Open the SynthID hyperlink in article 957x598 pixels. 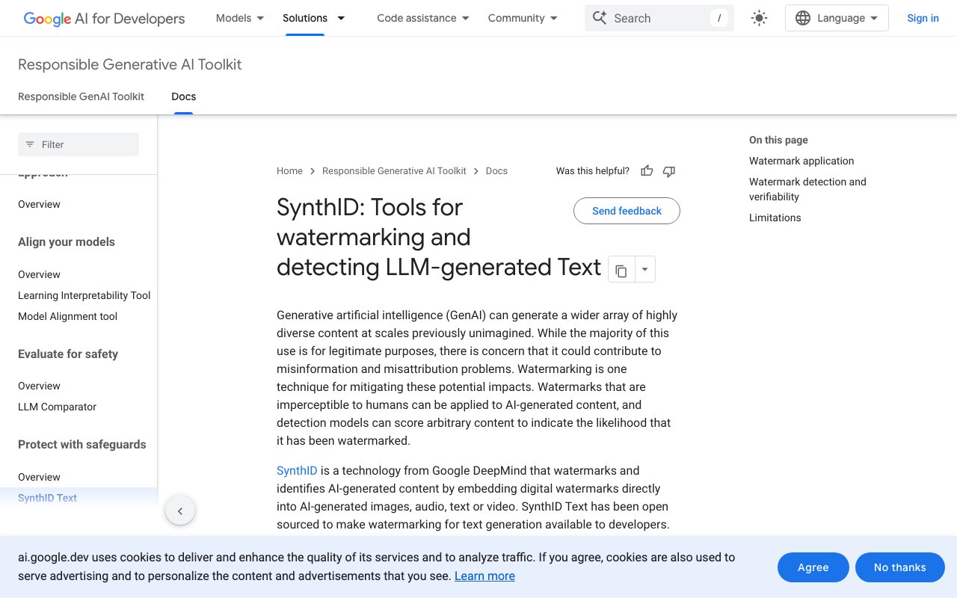click(297, 470)
